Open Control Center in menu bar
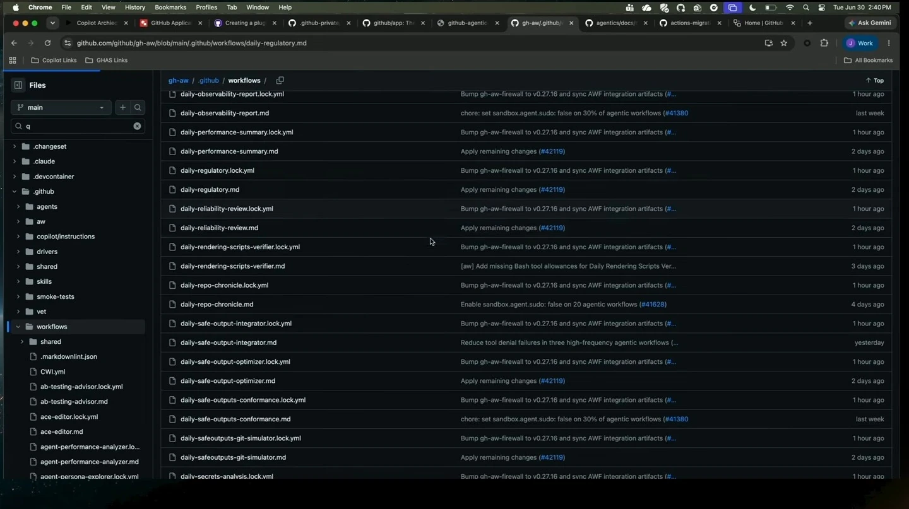 coord(822,7)
